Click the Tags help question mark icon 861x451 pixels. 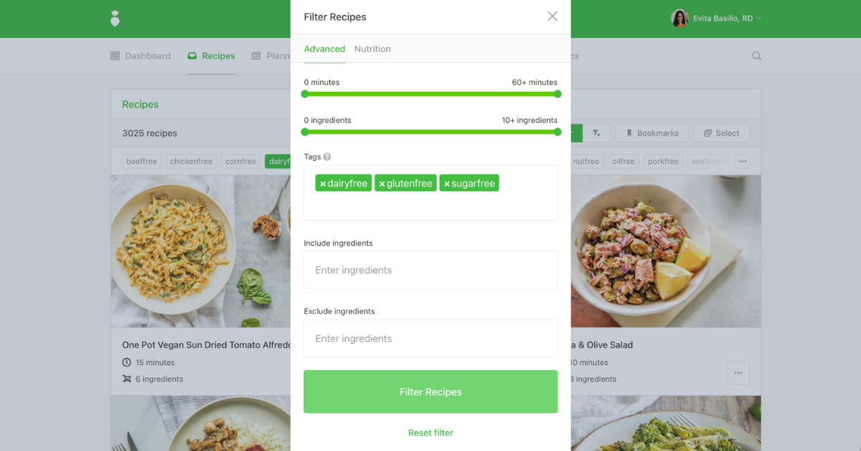(x=327, y=157)
